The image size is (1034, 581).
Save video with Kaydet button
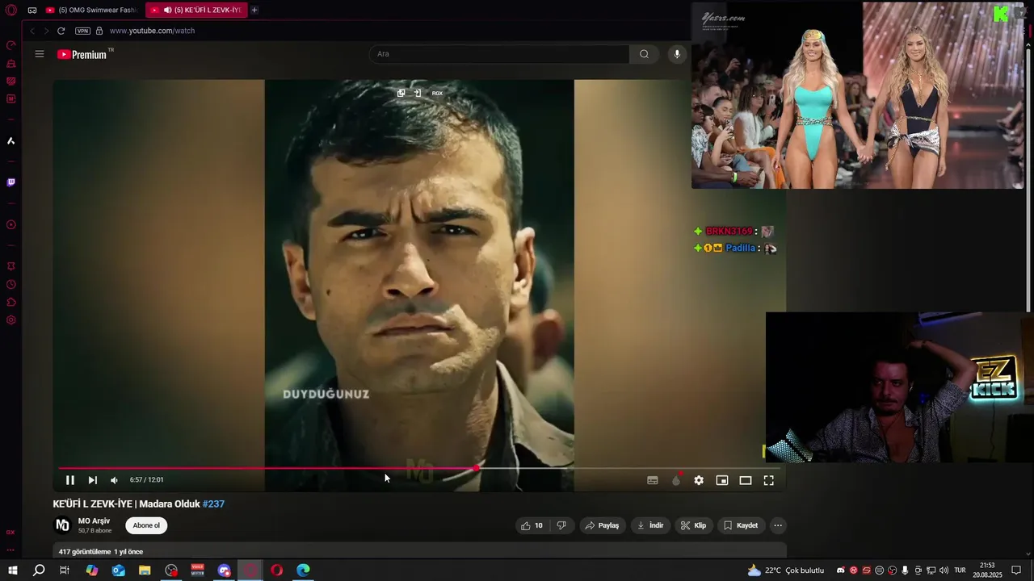coord(741,525)
